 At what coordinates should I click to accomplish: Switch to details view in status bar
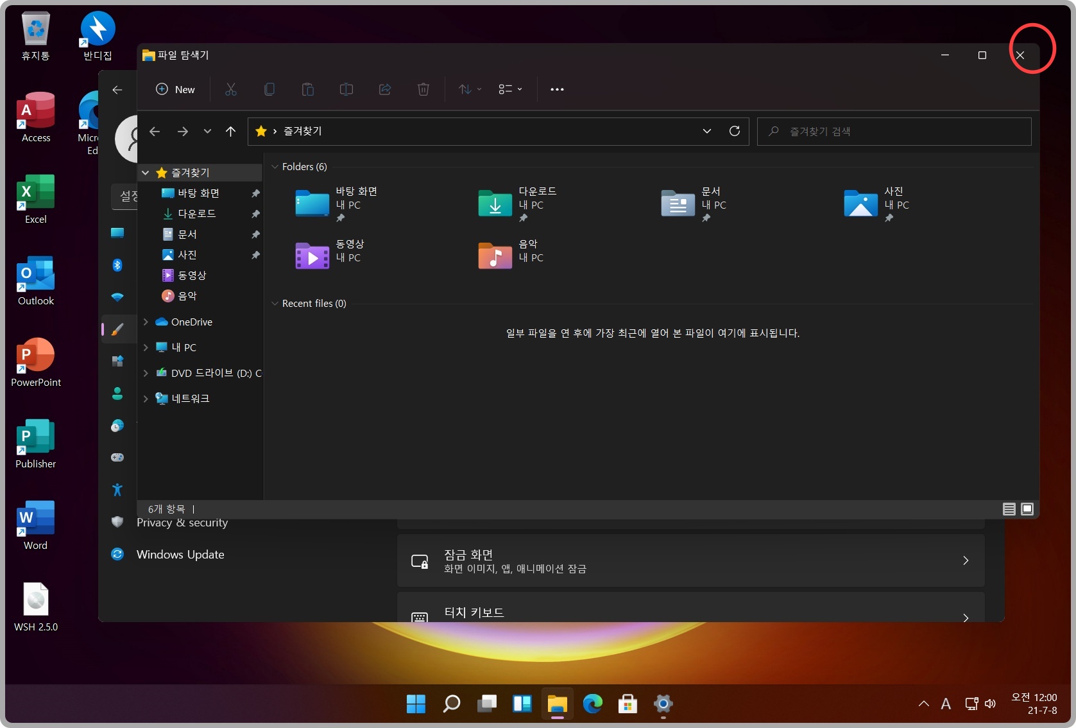point(1009,509)
